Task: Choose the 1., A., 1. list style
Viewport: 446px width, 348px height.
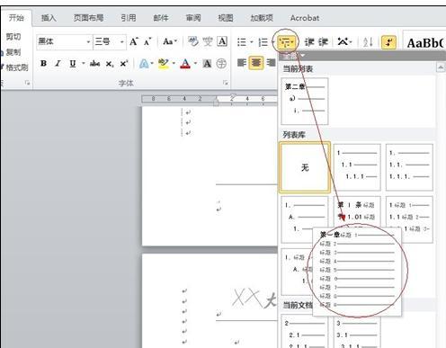Action: [x=305, y=219]
